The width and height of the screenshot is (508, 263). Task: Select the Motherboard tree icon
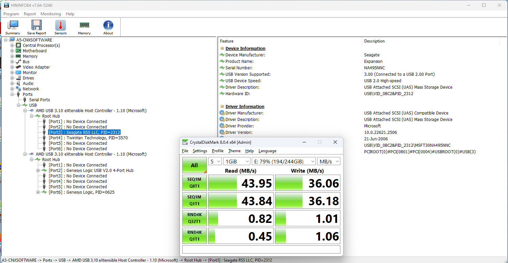(x=18, y=51)
